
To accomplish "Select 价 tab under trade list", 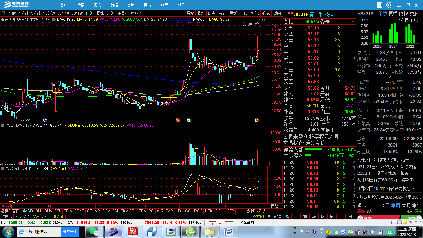I will point(296,217).
